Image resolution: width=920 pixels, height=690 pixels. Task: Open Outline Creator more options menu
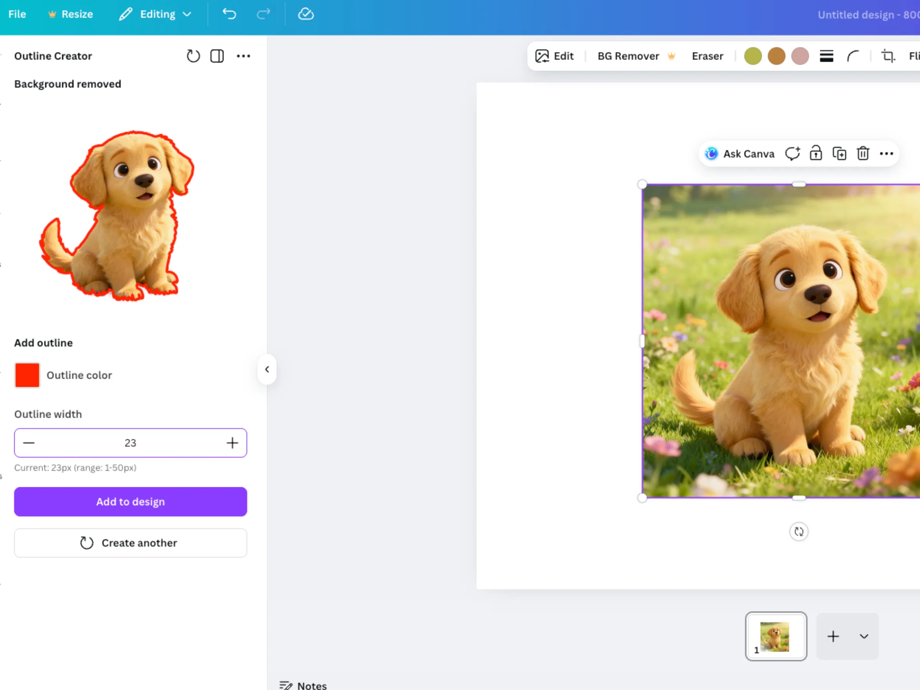(243, 56)
